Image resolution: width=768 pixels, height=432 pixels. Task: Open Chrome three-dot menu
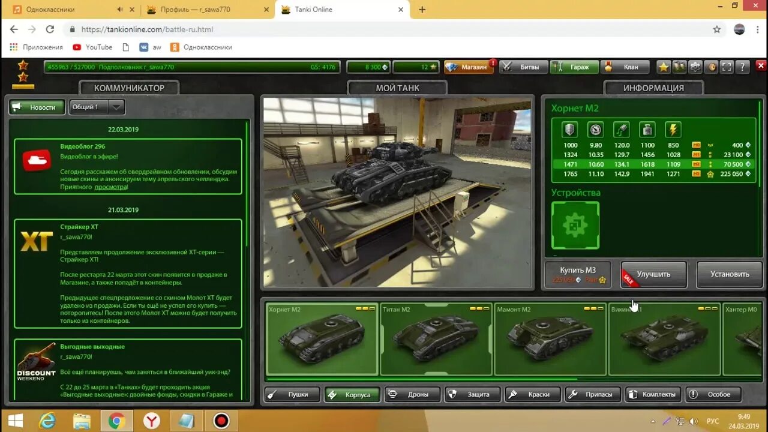(758, 29)
